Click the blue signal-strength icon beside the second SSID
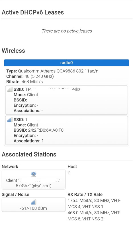The height and width of the screenshot is (228, 133). [10, 120]
